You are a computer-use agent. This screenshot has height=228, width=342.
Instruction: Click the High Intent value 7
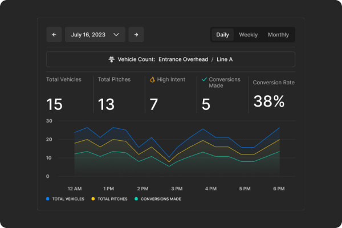[x=154, y=104]
